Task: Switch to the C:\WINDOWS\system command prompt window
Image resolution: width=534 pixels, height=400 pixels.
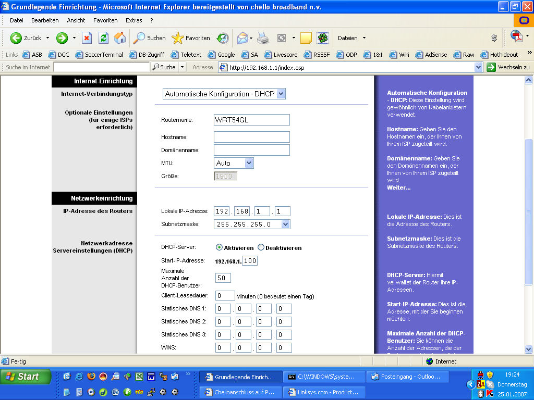Action: [x=324, y=377]
